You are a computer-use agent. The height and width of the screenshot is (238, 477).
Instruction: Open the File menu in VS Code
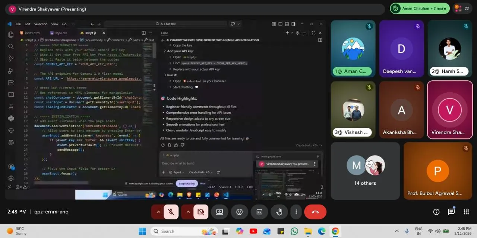point(18,24)
